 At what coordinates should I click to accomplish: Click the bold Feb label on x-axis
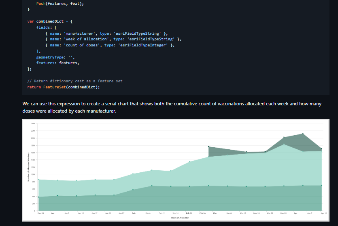[x=134, y=212]
